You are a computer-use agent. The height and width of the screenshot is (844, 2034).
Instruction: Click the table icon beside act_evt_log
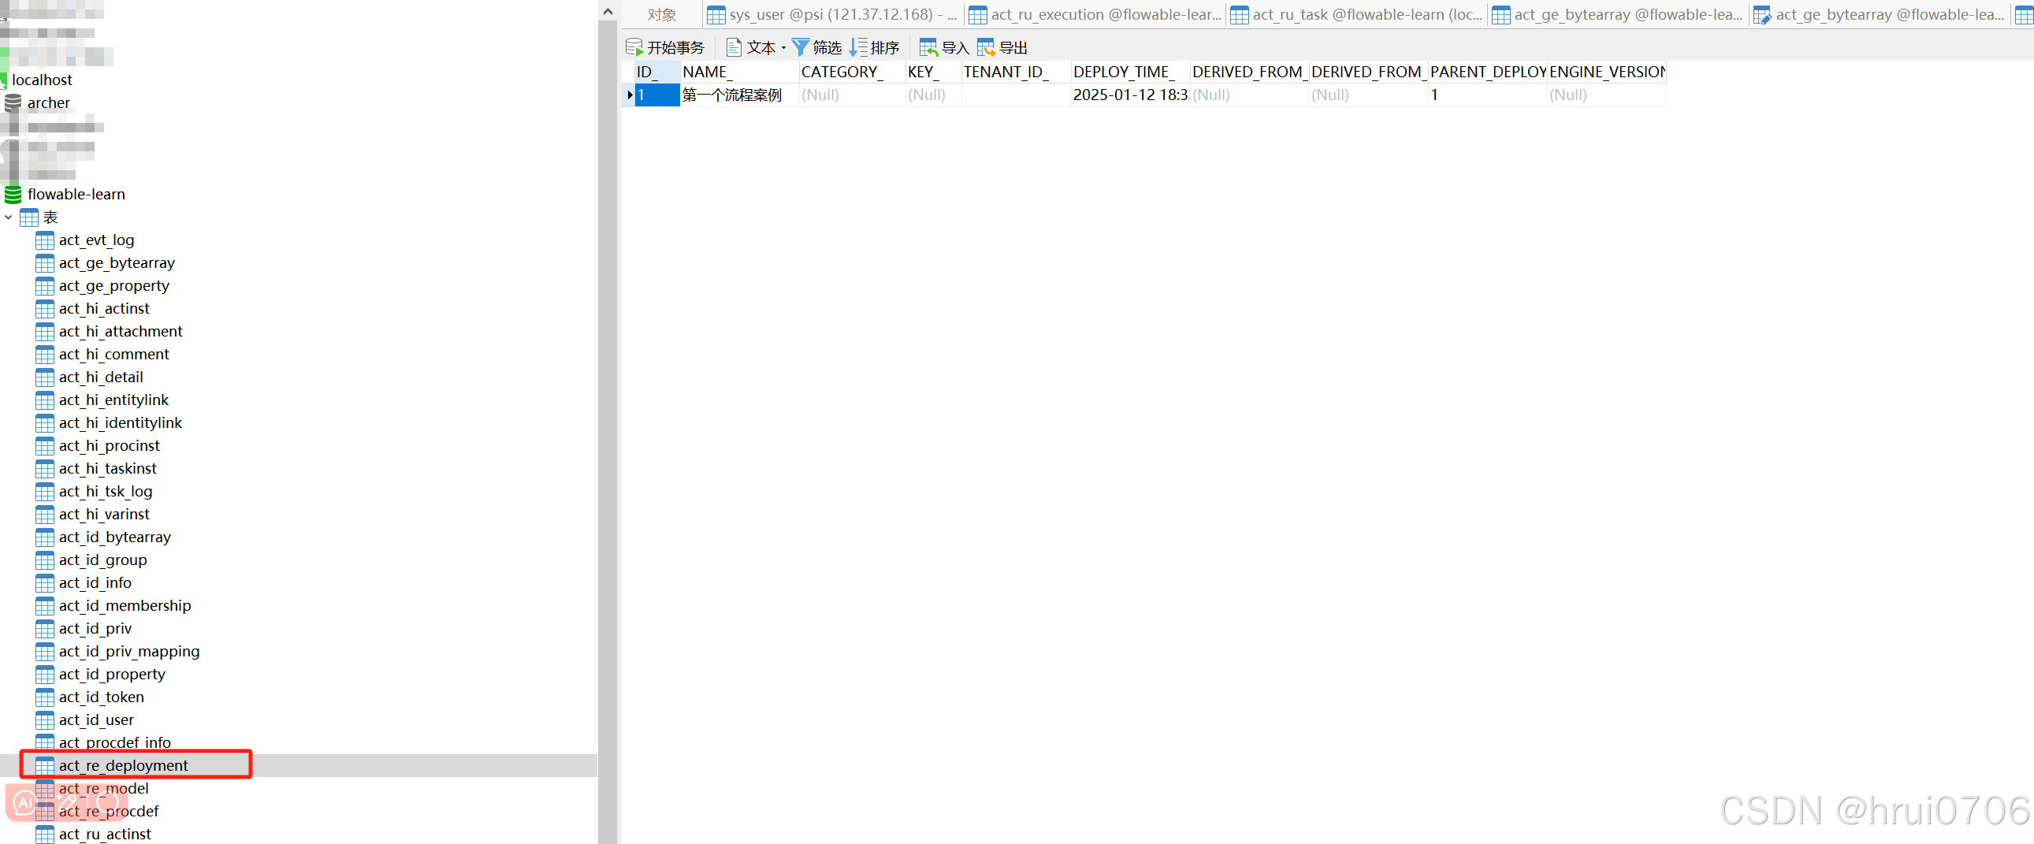tap(44, 240)
